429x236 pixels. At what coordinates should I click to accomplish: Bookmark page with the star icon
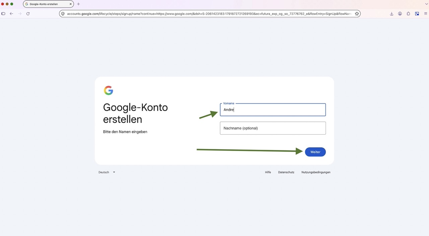click(x=357, y=14)
